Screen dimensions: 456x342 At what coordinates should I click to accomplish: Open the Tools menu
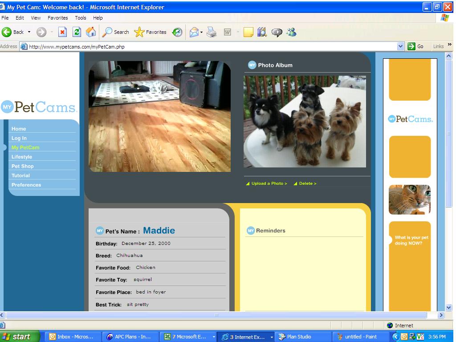(81, 18)
